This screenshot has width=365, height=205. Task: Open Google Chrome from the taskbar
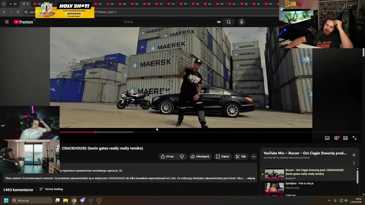tap(74, 200)
